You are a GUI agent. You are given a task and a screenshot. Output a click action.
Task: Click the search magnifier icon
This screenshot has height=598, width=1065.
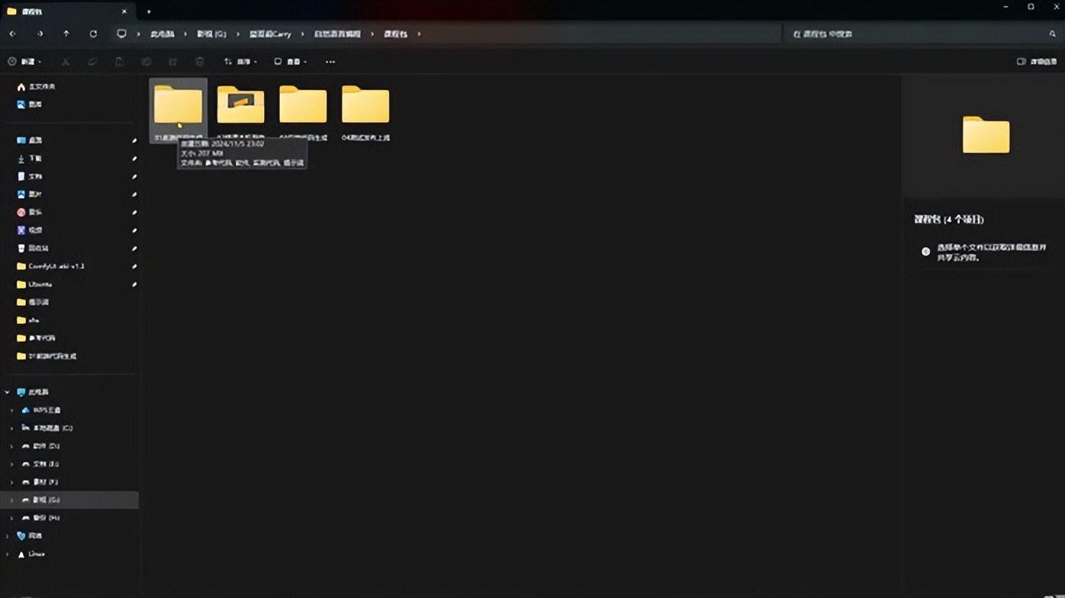[1053, 34]
